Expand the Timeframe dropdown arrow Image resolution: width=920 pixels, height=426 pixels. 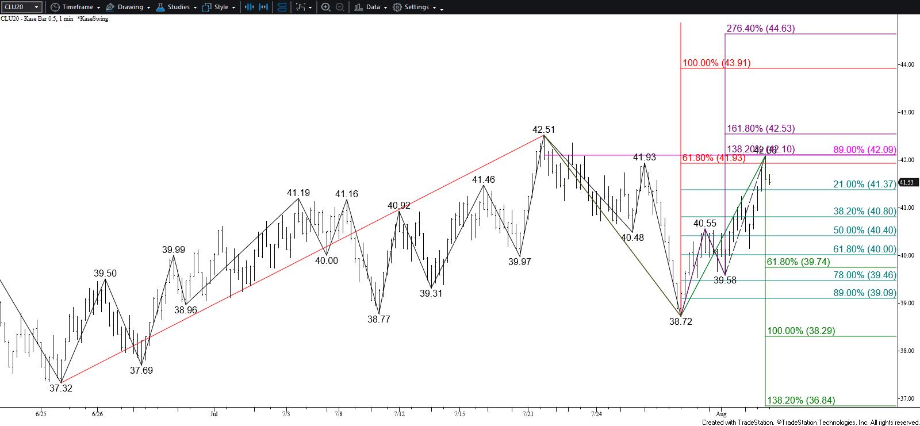98,7
